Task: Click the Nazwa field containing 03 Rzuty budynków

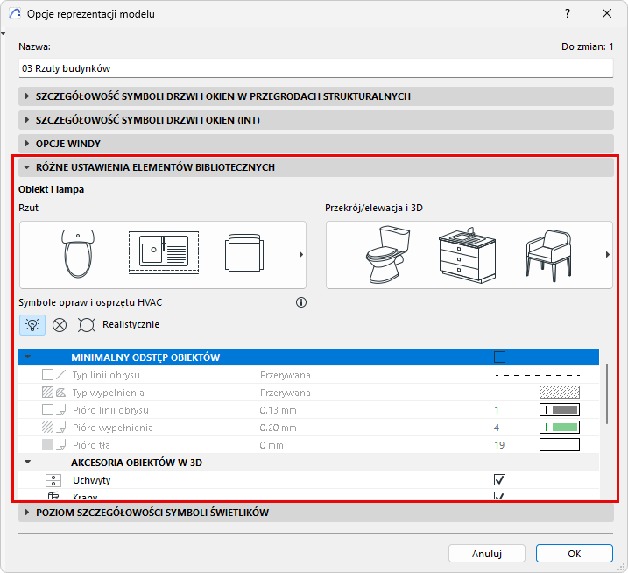Action: click(x=316, y=68)
